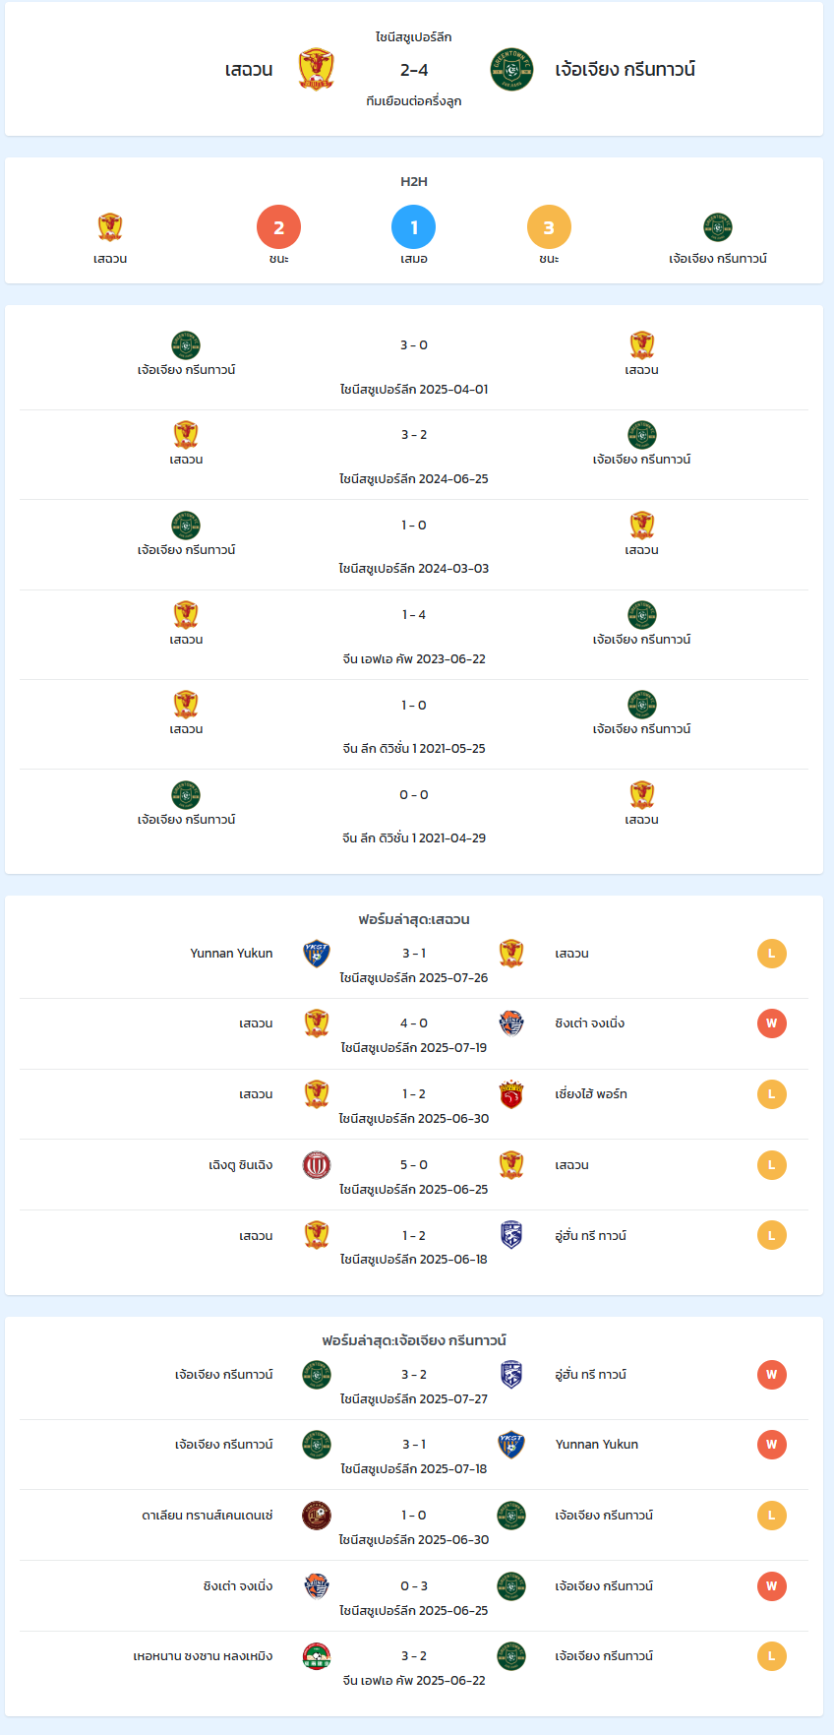This screenshot has height=1735, width=834.
Task: Click the ดาเลียน club logo beside 1 - 0
Action: [317, 1516]
